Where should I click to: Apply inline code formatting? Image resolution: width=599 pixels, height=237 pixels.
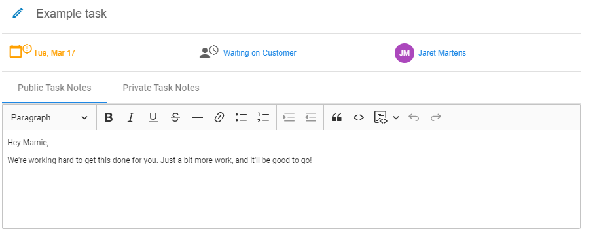click(358, 117)
